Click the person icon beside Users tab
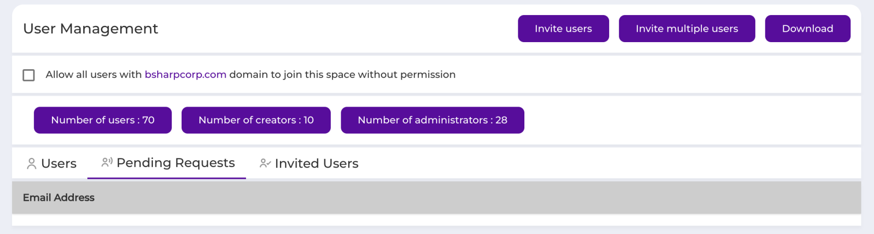This screenshot has height=234, width=874. (x=32, y=164)
